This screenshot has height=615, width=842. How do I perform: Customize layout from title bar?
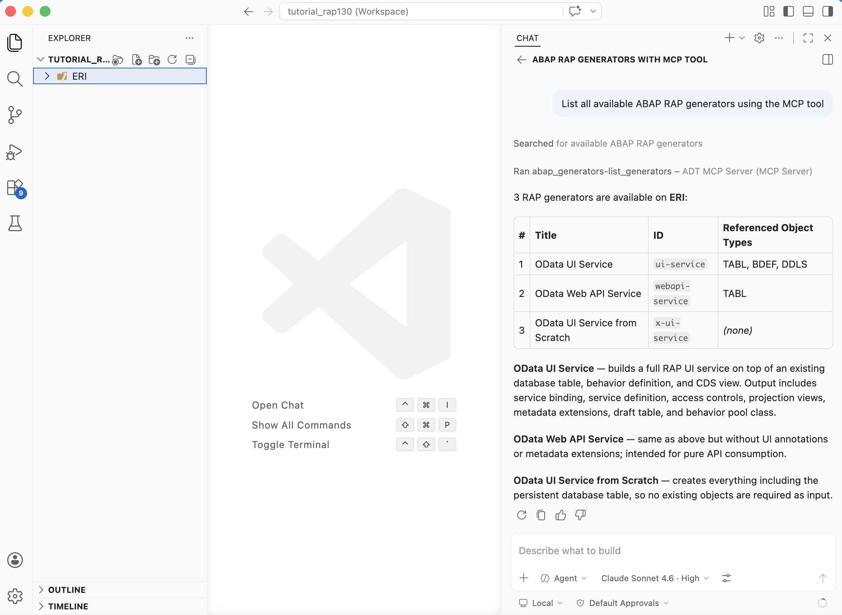click(x=769, y=12)
